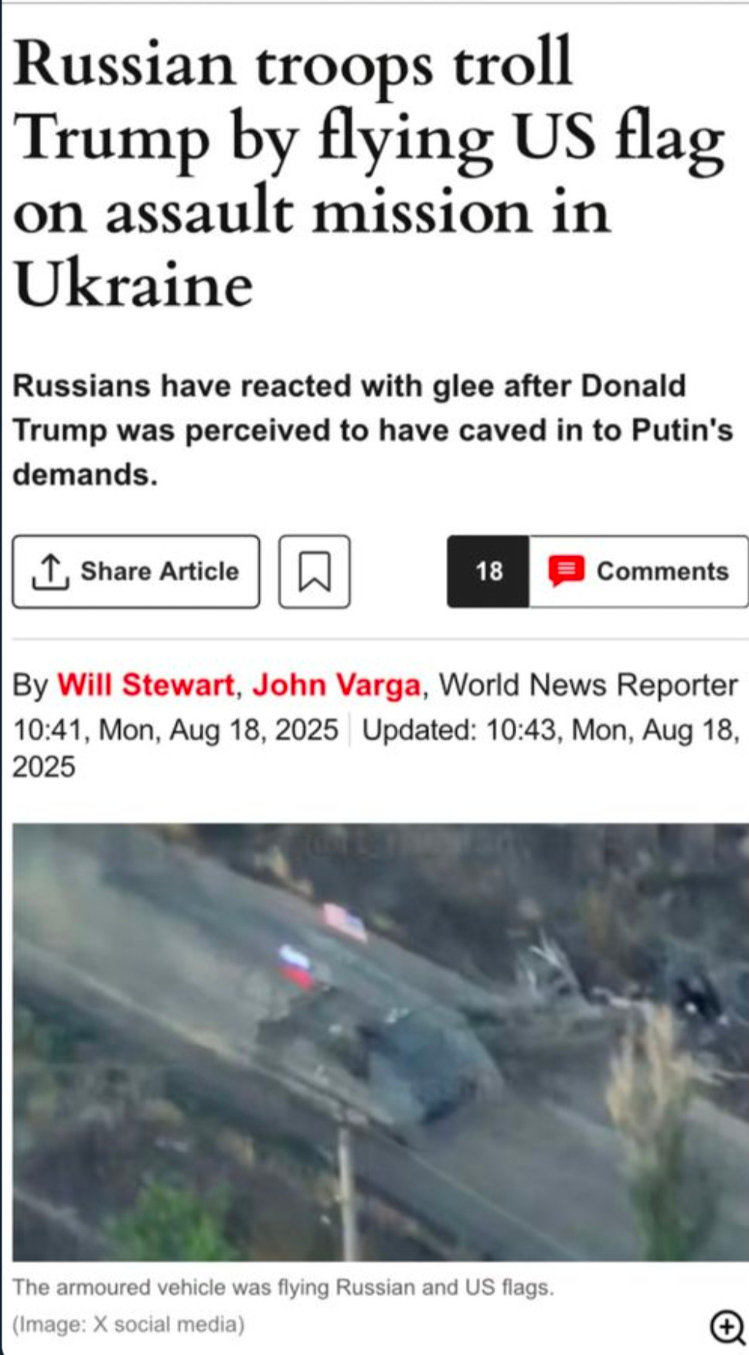Enlarge the image with the magnifier plus icon
The width and height of the screenshot is (749, 1355).
click(x=727, y=1326)
